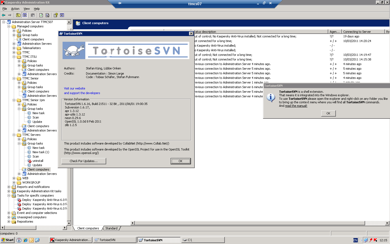The height and width of the screenshot is (244, 390).
Task: Collapse the Managed computers node
Action: point(9,26)
